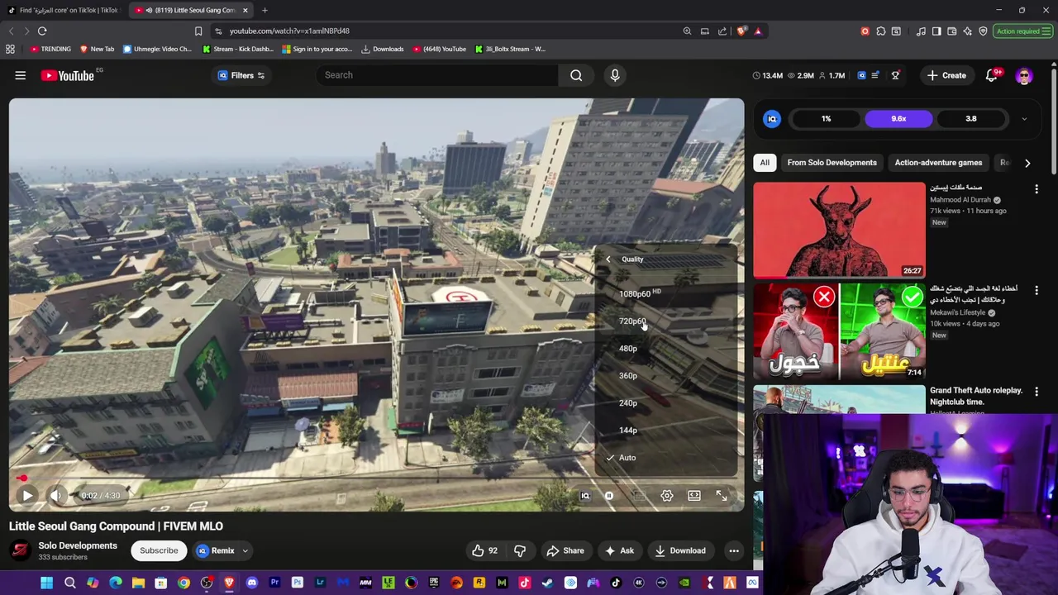Select the Action-adventure games chip
The width and height of the screenshot is (1058, 595).
click(x=938, y=163)
